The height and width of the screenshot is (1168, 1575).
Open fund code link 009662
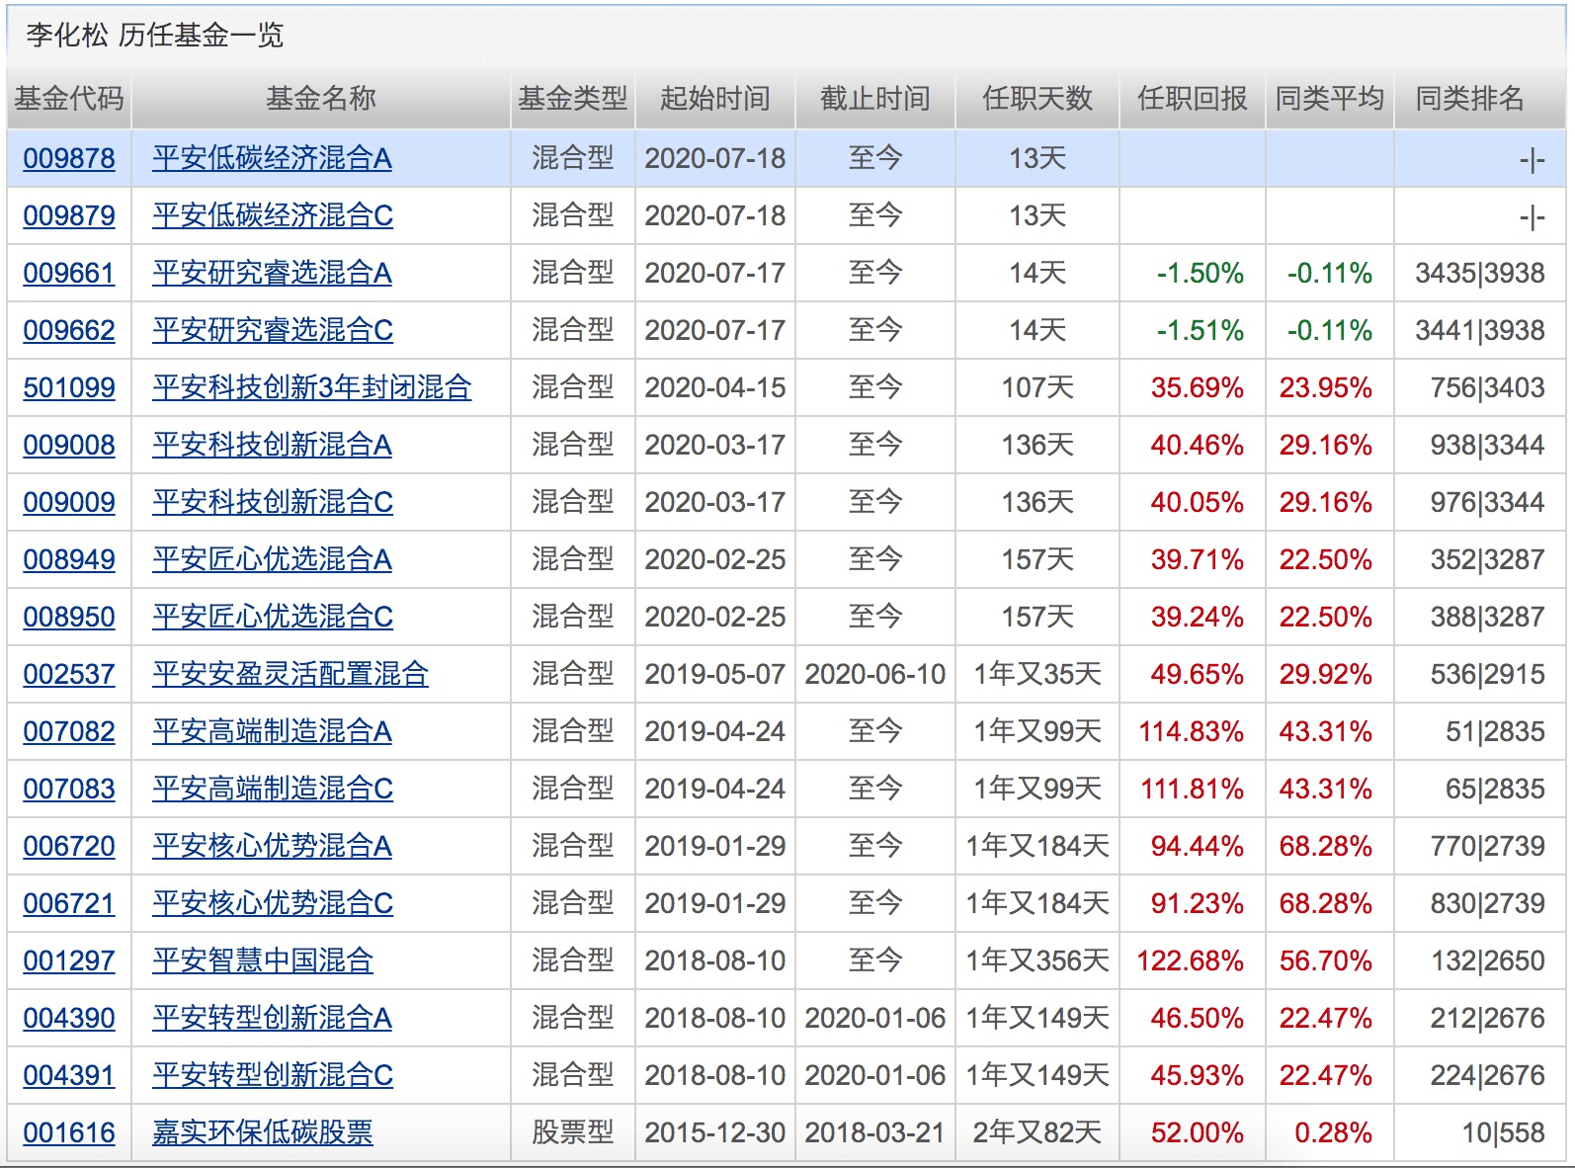[x=69, y=330]
